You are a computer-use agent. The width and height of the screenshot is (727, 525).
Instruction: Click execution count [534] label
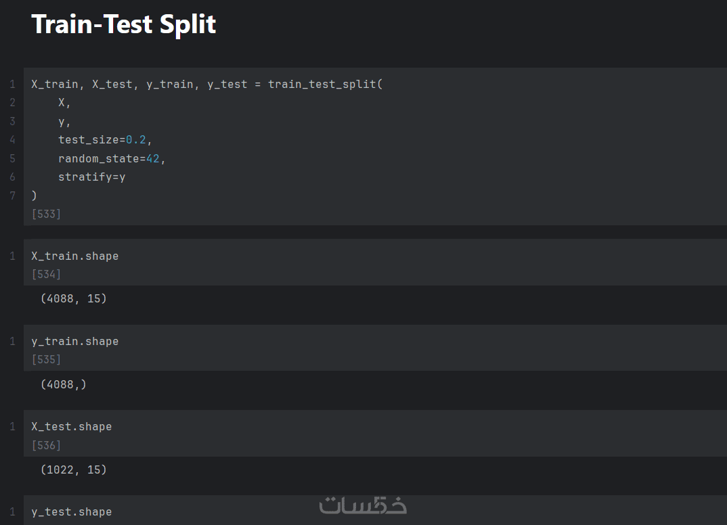coord(46,274)
